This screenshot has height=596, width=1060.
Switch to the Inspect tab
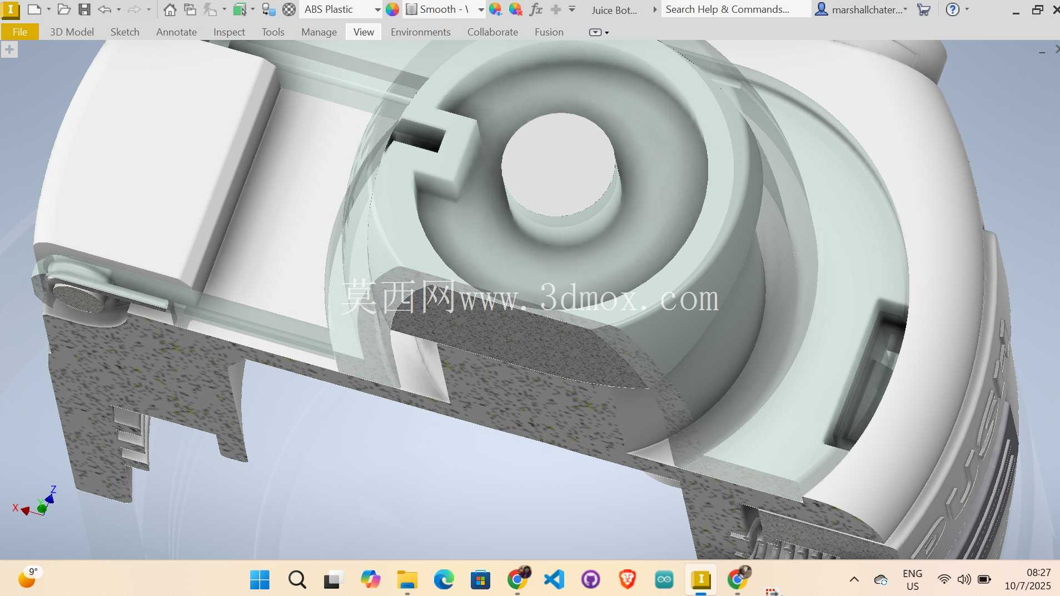pos(229,32)
